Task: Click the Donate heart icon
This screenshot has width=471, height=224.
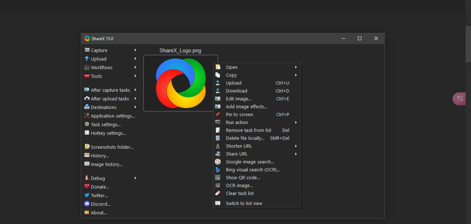Action: pos(87,187)
